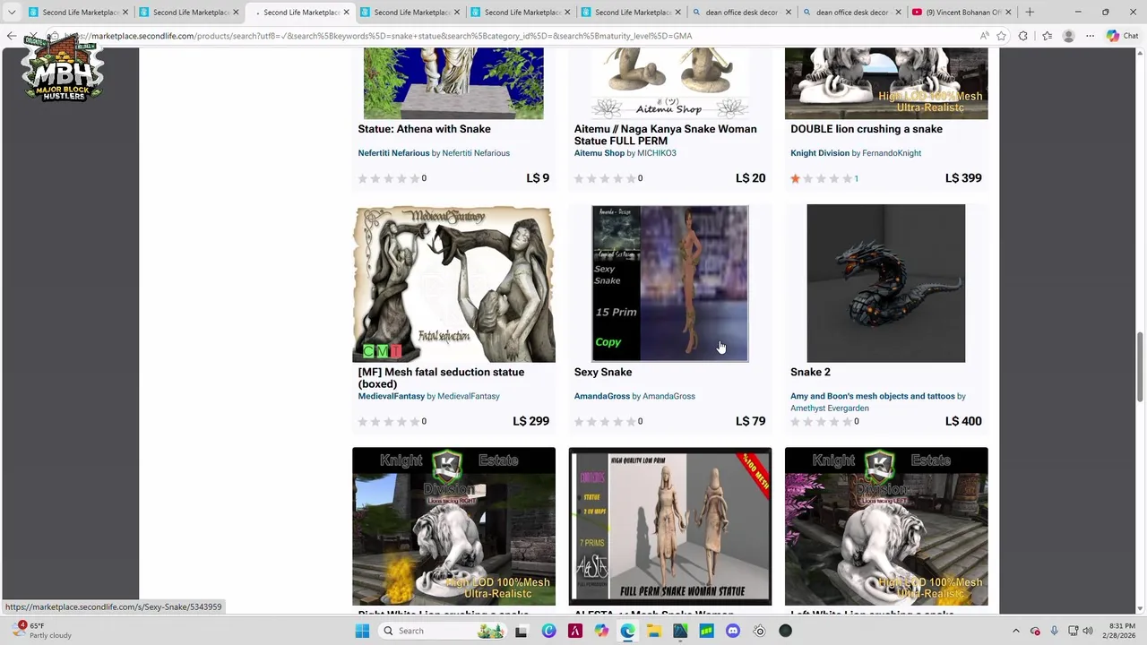Open Knight Estate lion with fire thumbnail
This screenshot has height=645, width=1147.
point(453,527)
